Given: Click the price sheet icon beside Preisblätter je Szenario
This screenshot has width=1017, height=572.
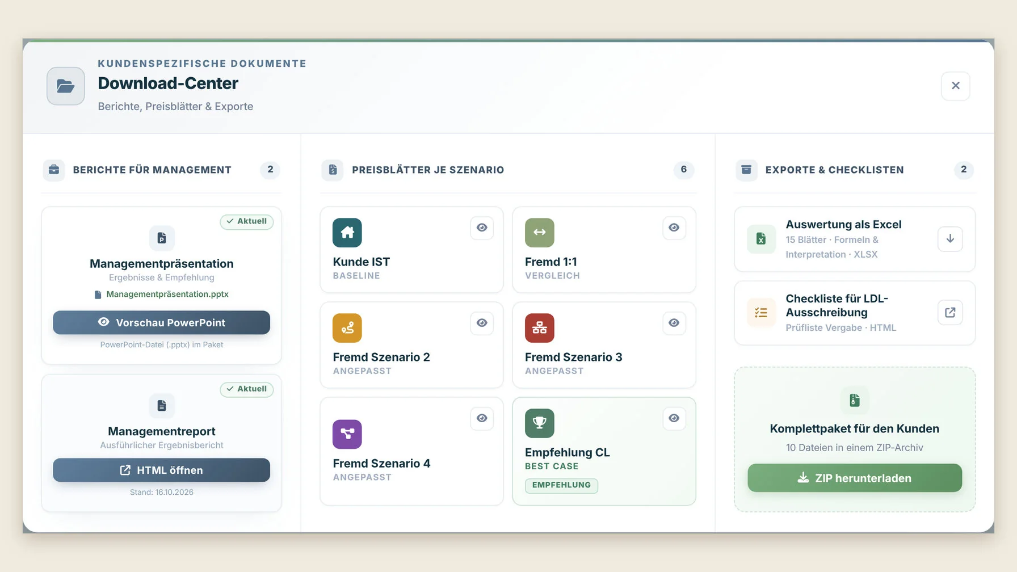Looking at the screenshot, I should (x=333, y=170).
